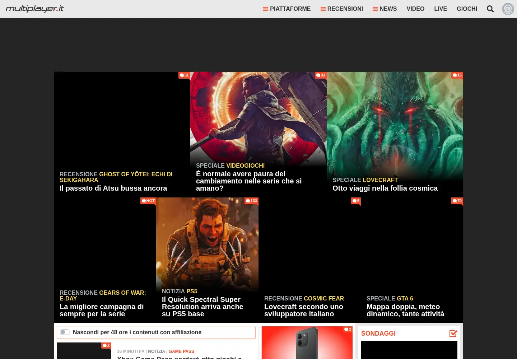Open the 15 comments badge on Lovecraft special

click(x=457, y=75)
